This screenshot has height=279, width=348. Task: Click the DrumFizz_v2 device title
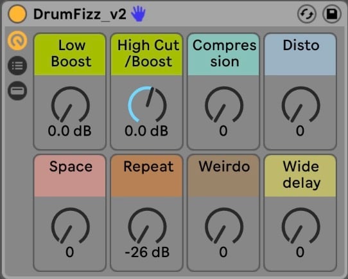(80, 14)
